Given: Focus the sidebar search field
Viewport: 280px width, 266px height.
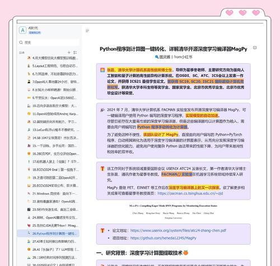Looking at the screenshot, I should pyautogui.click(x=49, y=43).
